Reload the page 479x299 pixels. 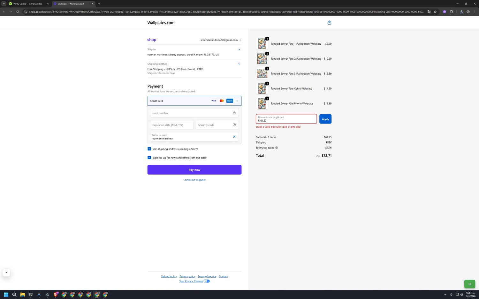pyautogui.click(x=18, y=12)
